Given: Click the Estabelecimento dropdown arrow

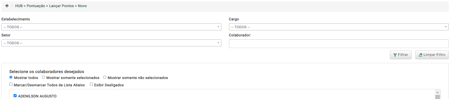Looking at the screenshot, I should pyautogui.click(x=218, y=27).
